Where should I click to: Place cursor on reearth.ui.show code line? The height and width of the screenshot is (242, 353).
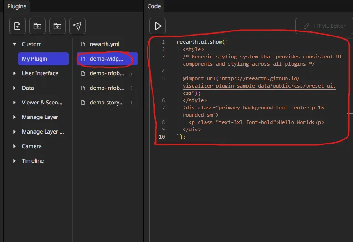(x=202, y=42)
